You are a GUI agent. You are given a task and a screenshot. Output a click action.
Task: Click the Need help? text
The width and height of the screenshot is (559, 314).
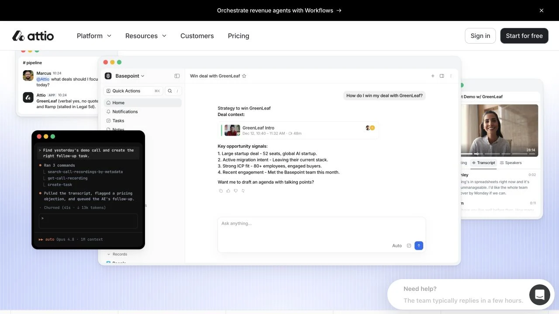pos(420,289)
